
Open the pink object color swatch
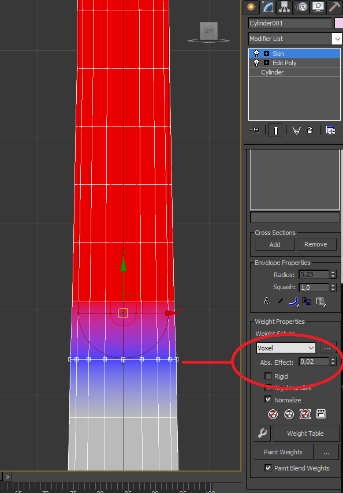pyautogui.click(x=339, y=23)
